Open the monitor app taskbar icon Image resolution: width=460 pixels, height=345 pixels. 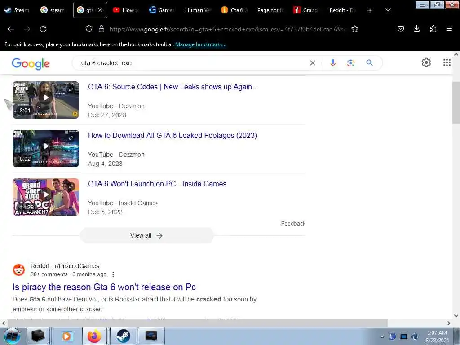[151, 336]
